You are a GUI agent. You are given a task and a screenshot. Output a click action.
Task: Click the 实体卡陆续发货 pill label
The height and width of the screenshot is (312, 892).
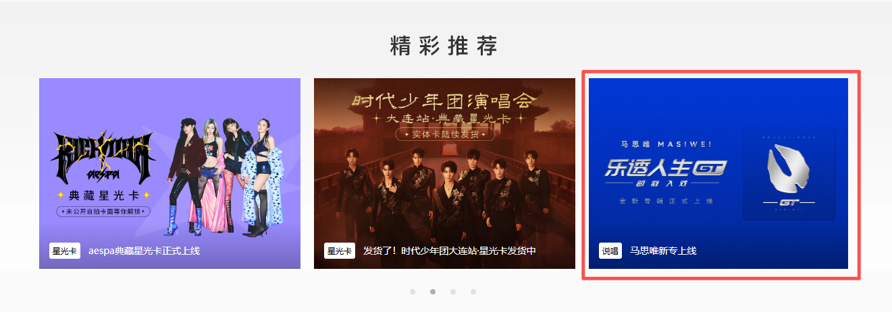pos(444,134)
